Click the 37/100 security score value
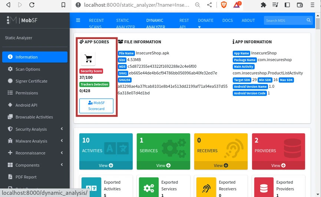The height and width of the screenshot is (197, 321). coord(86,77)
